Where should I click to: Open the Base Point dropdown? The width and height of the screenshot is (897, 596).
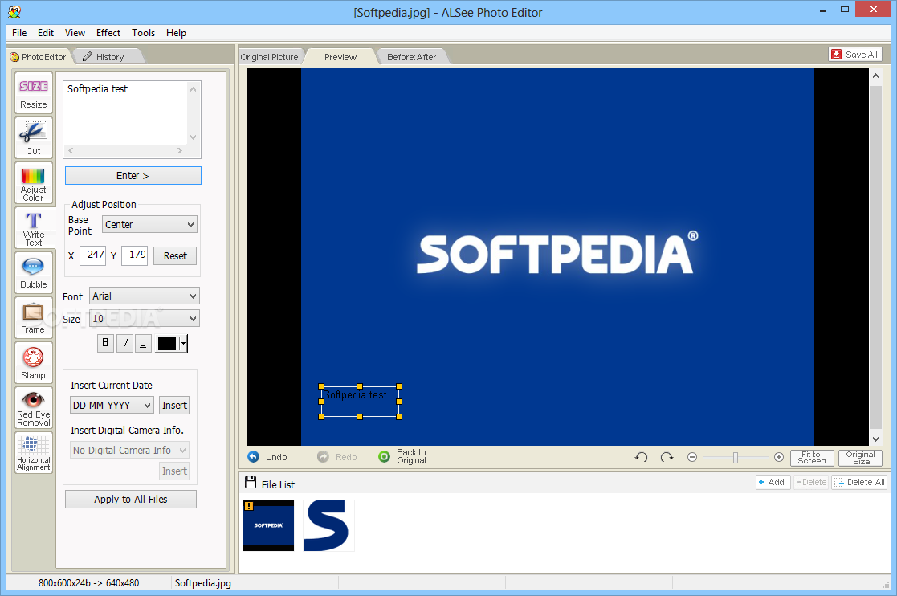click(150, 224)
